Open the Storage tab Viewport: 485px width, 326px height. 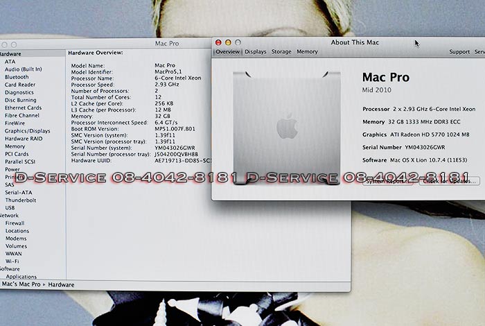[281, 52]
